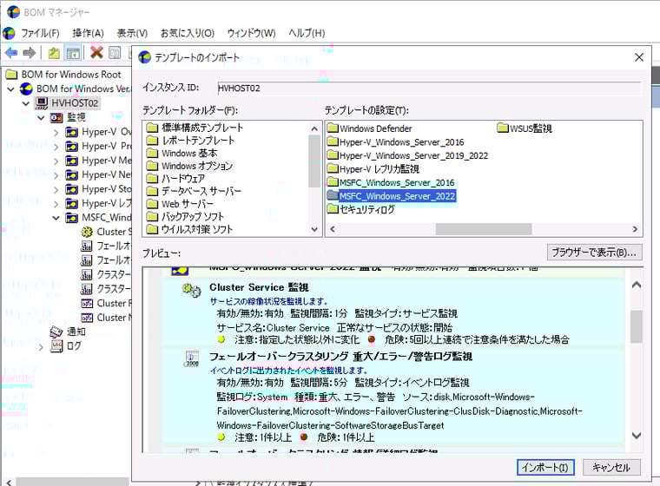Click the template settings scroll-right arrow
The height and width of the screenshot is (486, 660).
(x=635, y=229)
